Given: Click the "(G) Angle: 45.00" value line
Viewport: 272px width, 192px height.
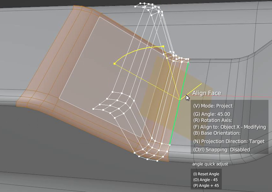Looking at the screenshot, I should [x=212, y=114].
